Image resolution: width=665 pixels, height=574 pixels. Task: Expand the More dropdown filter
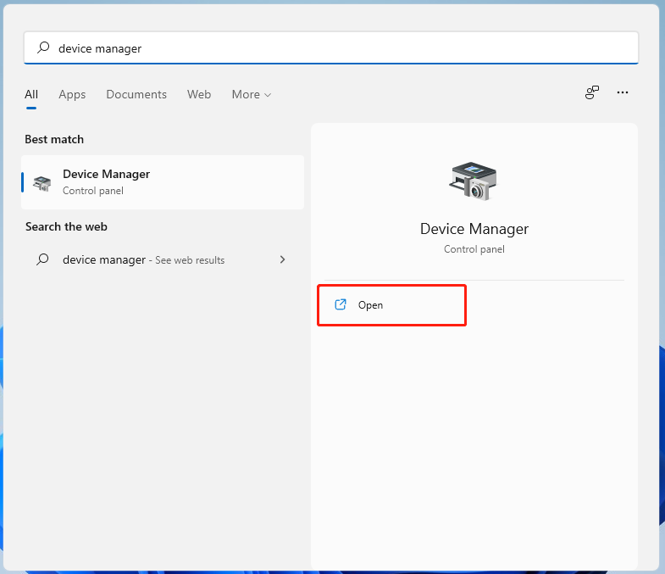251,94
